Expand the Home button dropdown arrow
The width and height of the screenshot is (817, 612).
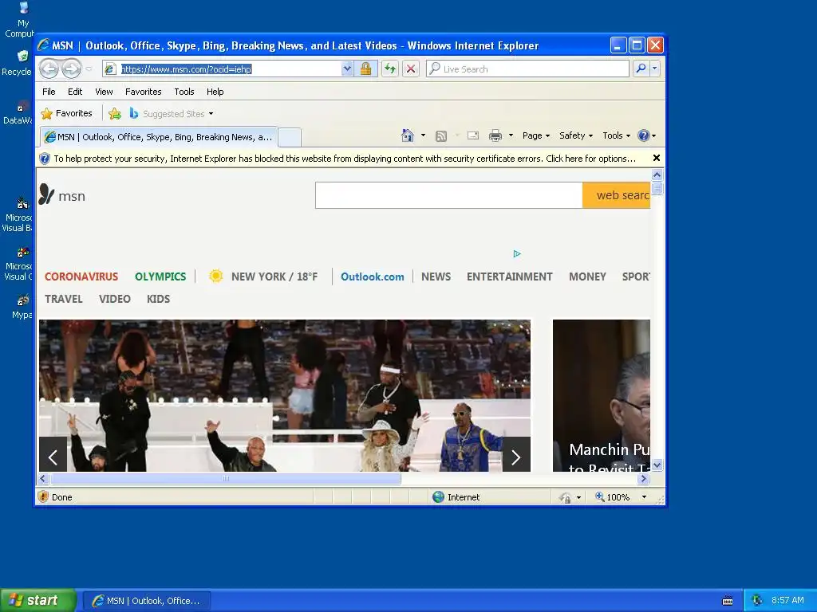point(423,135)
